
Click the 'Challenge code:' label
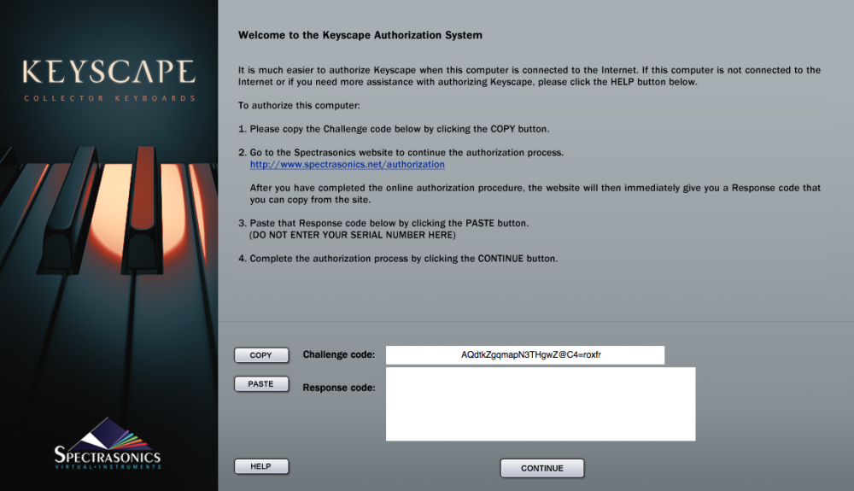click(x=339, y=354)
